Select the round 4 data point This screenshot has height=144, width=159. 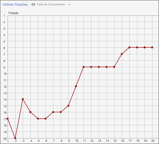(30, 112)
